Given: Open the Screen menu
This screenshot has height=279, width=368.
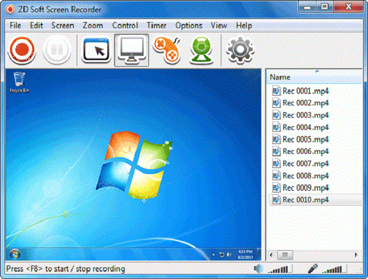Looking at the screenshot, I should coord(63,25).
